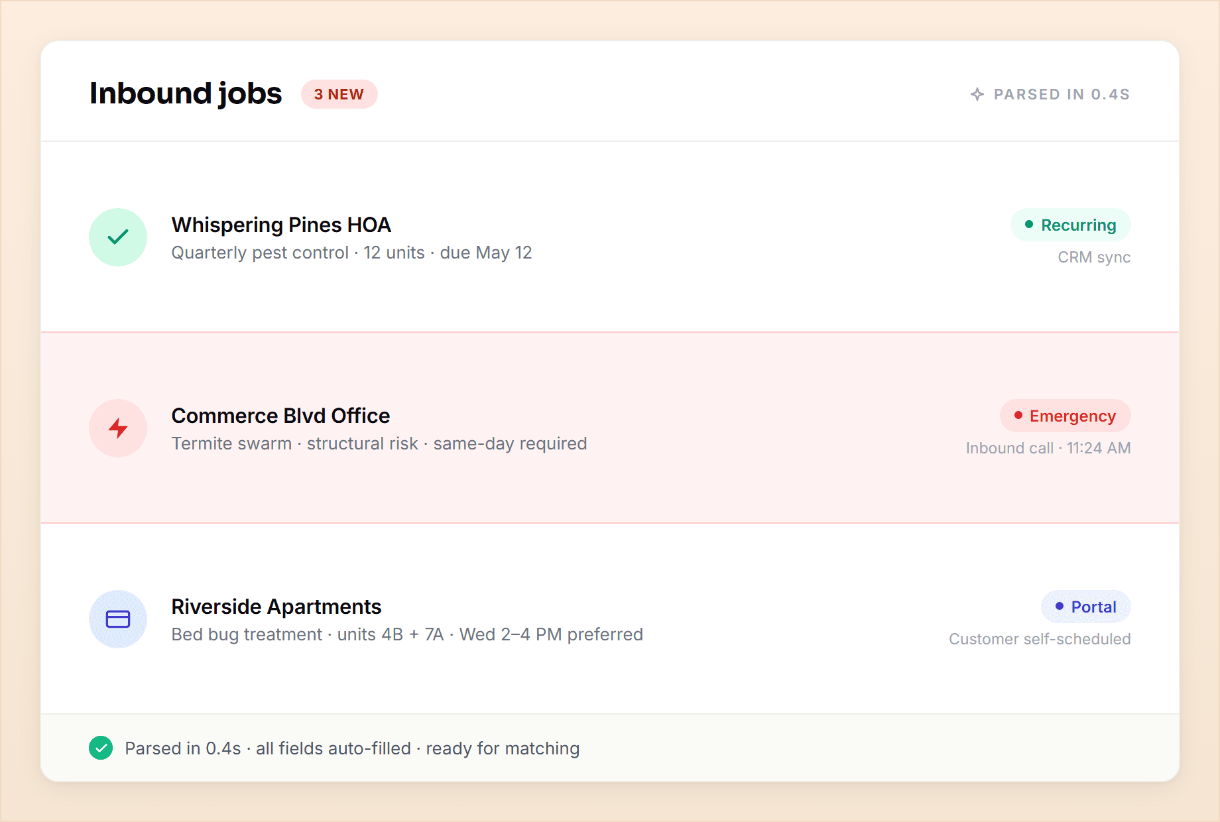Image resolution: width=1220 pixels, height=822 pixels.
Task: Click the footer status text about auto-filled fields
Action: (352, 748)
